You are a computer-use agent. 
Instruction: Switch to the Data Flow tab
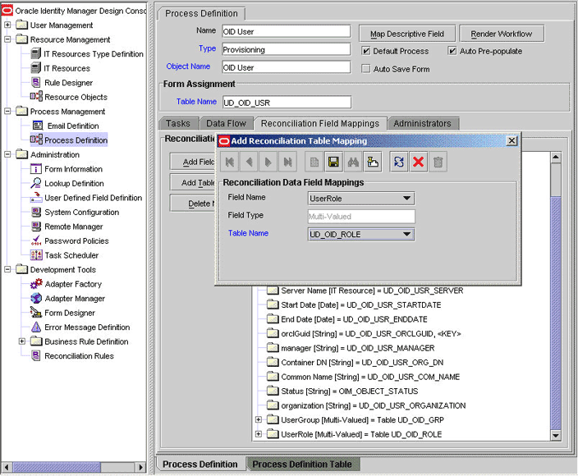[226, 123]
